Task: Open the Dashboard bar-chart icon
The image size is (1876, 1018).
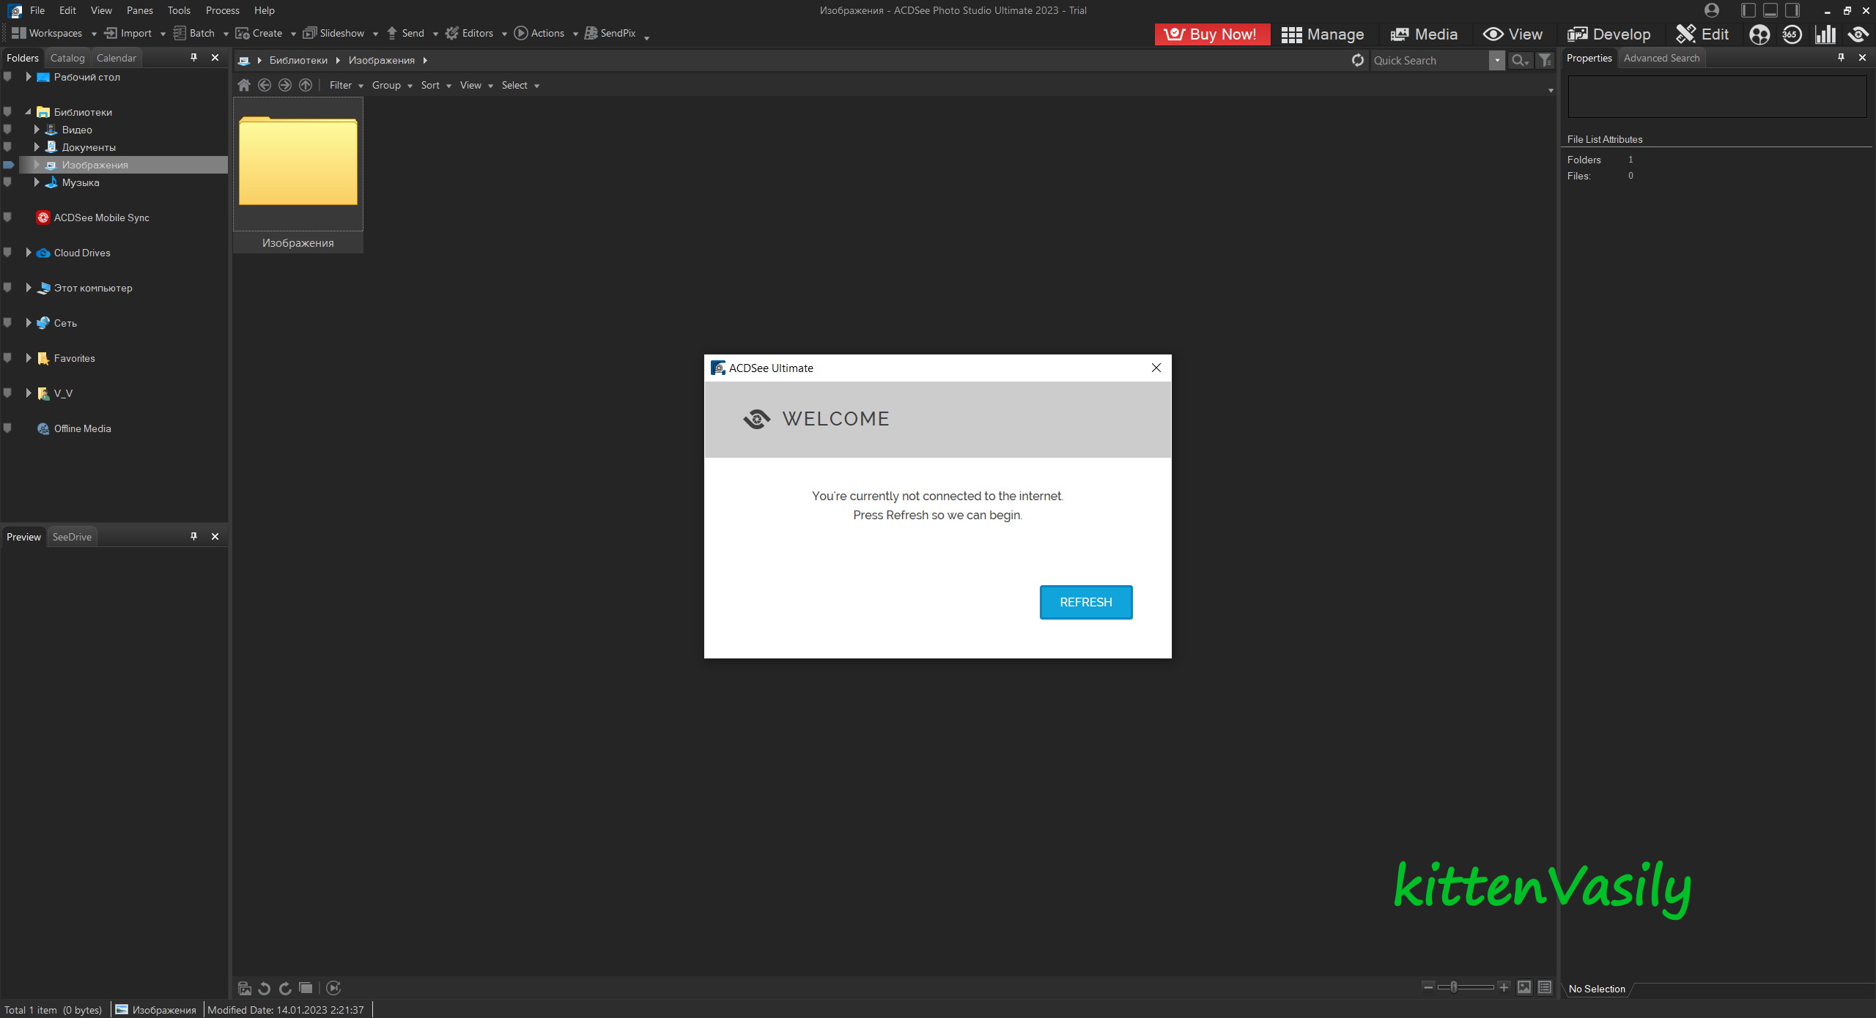Action: point(1825,34)
